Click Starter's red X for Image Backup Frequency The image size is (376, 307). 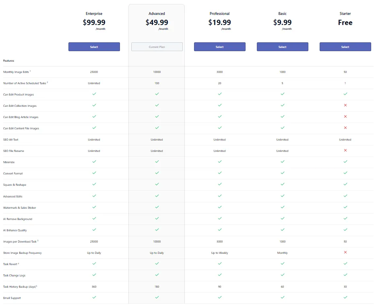345,252
